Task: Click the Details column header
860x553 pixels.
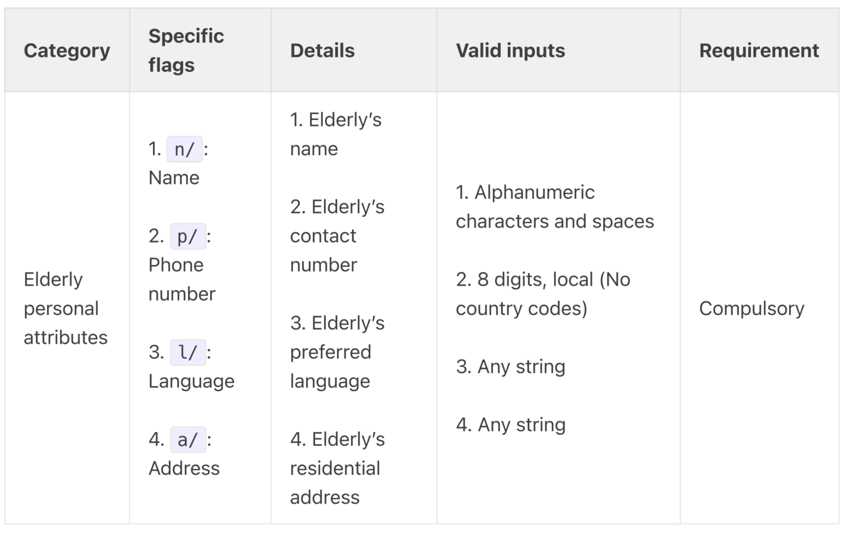Action: pyautogui.click(x=322, y=50)
